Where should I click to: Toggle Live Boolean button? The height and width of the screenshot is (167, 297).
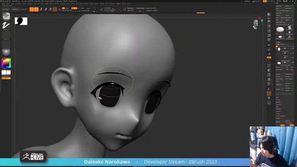[x=24, y=9]
